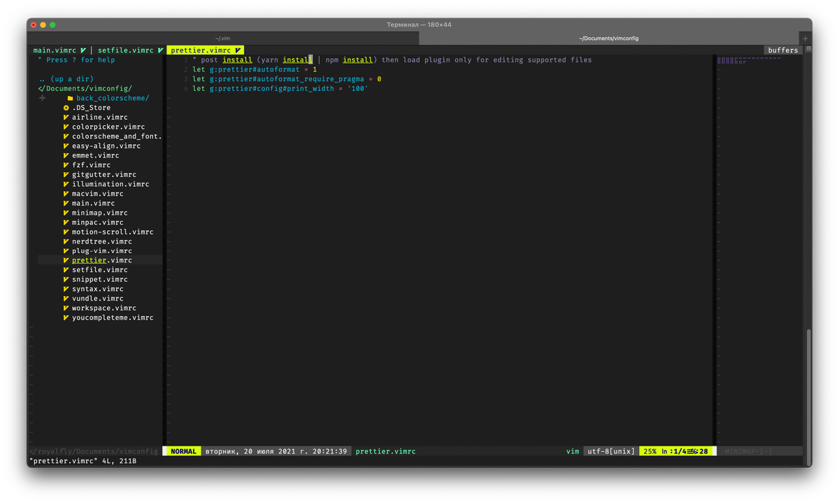Click the vim icon beside highlighted prettier.vimrc tree row
The width and height of the screenshot is (839, 503).
[x=66, y=260]
